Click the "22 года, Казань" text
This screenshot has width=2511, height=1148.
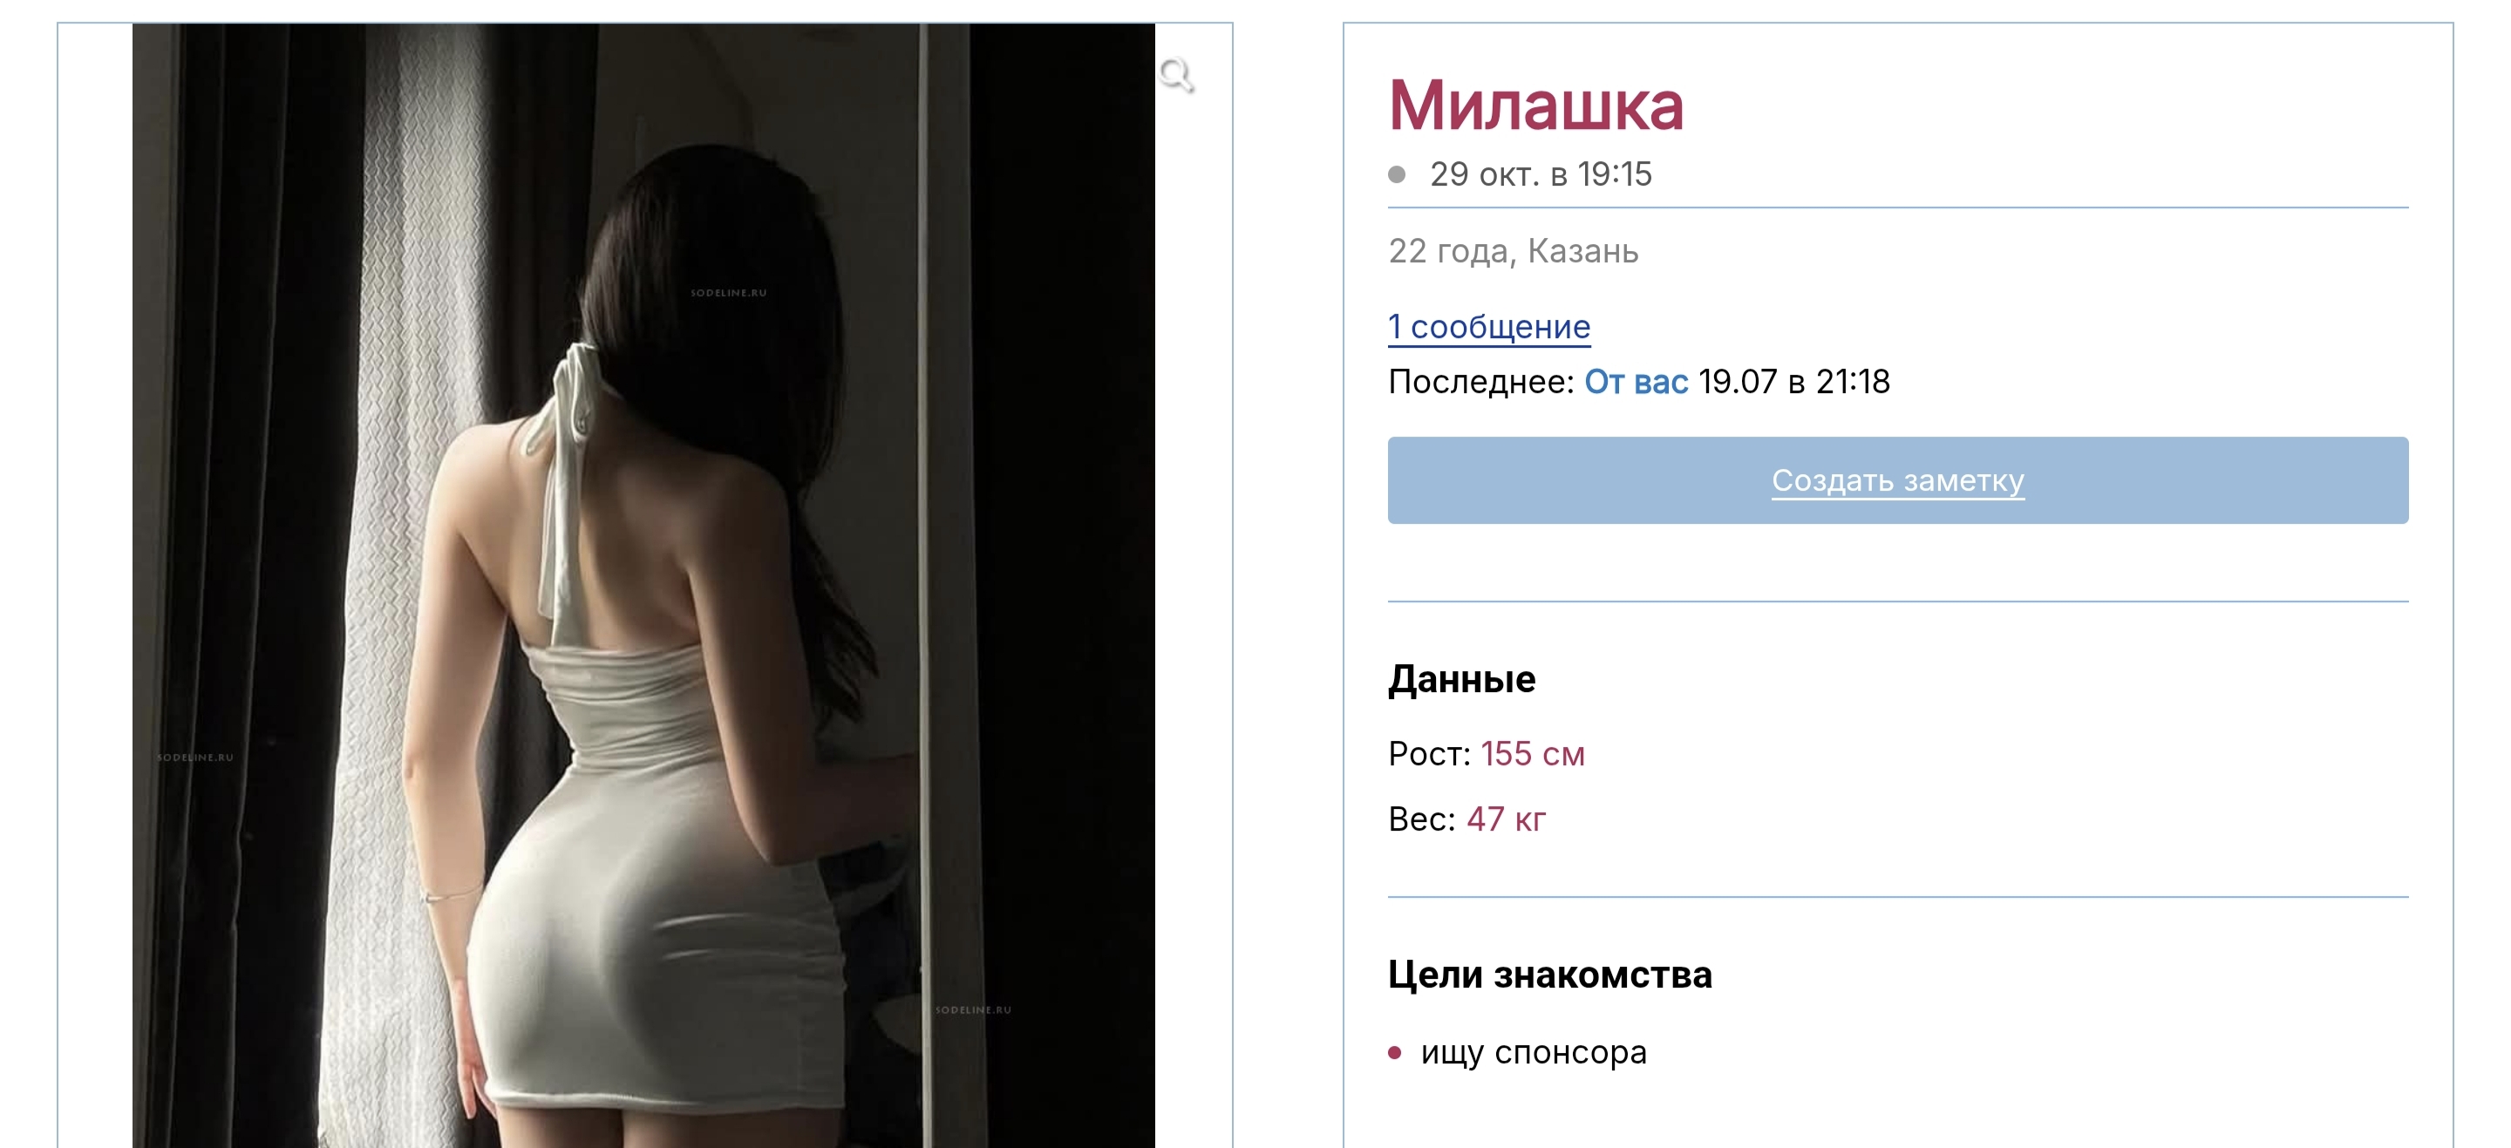[x=1513, y=251]
